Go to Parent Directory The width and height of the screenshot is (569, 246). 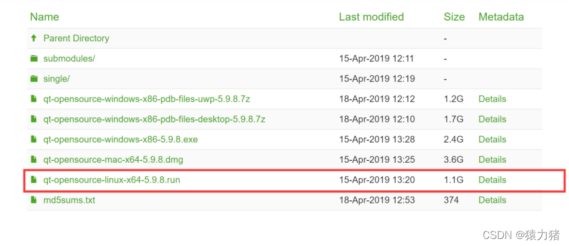point(76,38)
